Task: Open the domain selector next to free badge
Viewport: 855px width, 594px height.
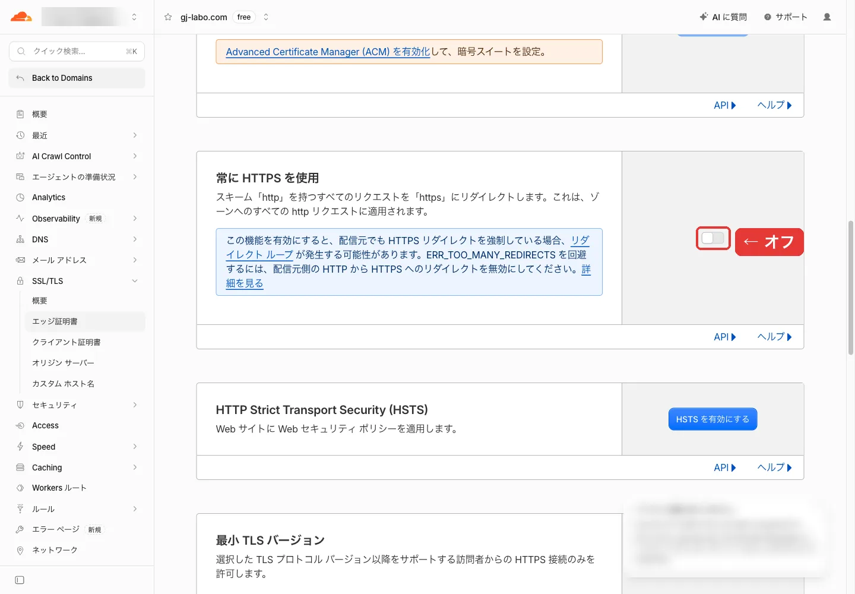Action: click(266, 17)
